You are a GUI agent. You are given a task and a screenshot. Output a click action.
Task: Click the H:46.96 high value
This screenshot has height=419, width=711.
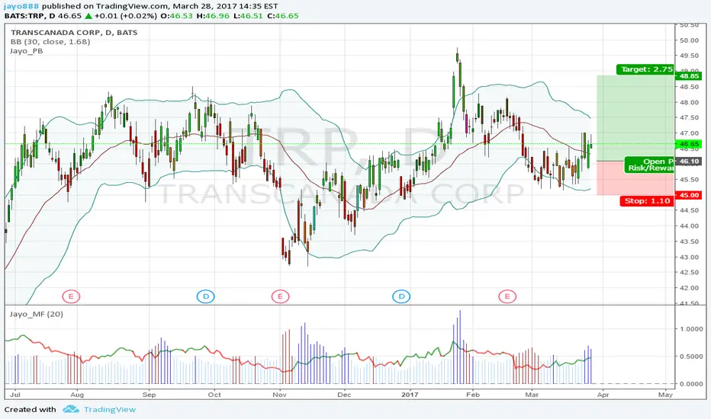pos(213,16)
